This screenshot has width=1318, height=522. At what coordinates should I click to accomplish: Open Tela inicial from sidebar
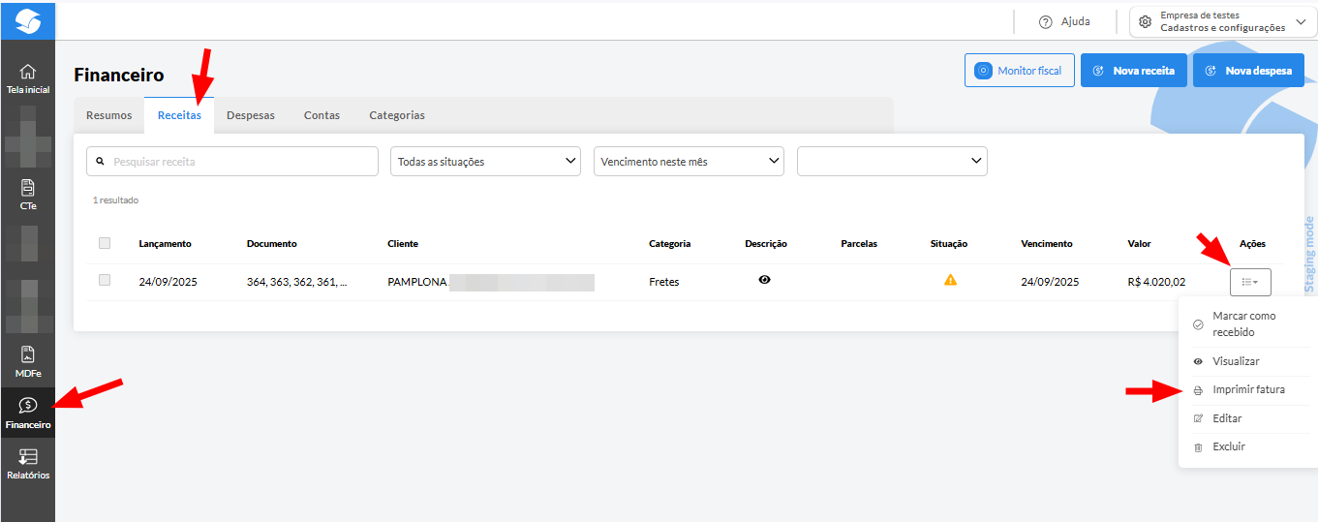pos(28,78)
